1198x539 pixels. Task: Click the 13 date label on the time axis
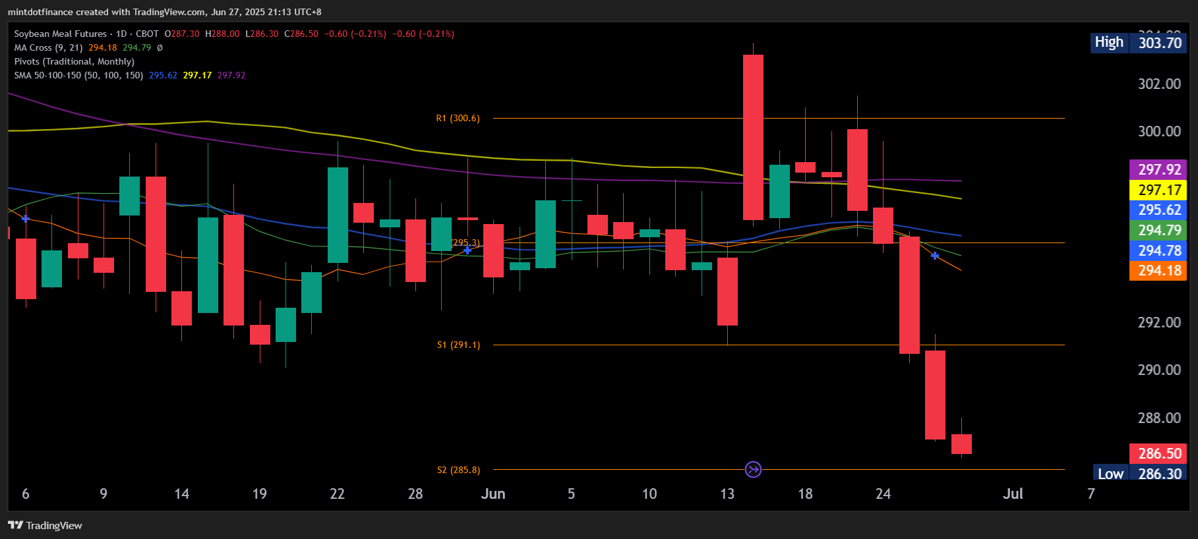point(727,494)
